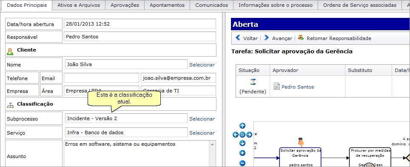
Task: Click the document icon beside Pedro Santos
Action: point(276,86)
